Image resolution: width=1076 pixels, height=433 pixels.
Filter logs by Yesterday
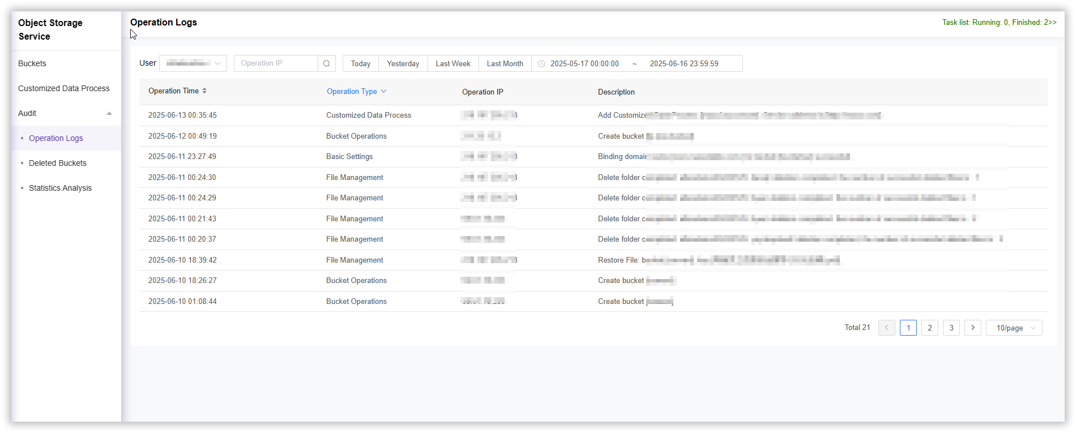[403, 63]
